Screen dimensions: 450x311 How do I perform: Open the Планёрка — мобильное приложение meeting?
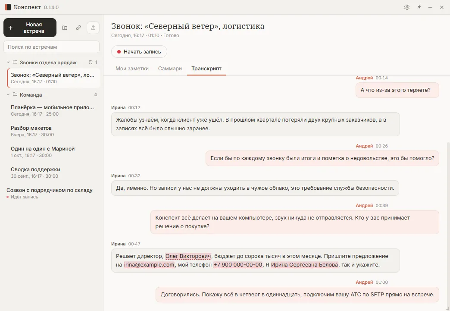pyautogui.click(x=53, y=110)
